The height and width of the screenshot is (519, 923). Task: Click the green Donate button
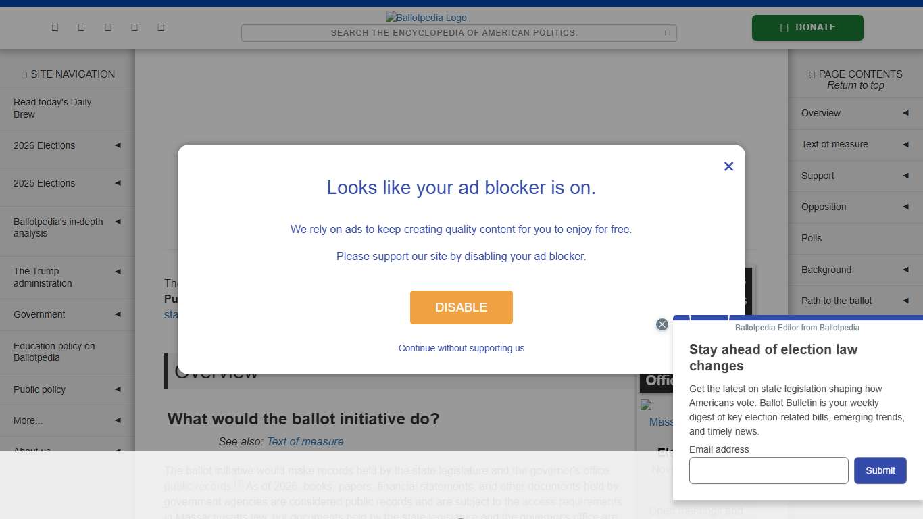click(807, 28)
